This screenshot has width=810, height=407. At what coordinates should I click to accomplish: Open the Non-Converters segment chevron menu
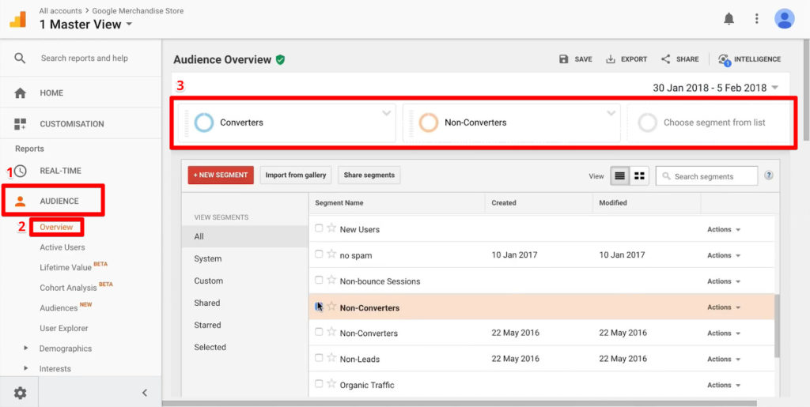pyautogui.click(x=611, y=114)
